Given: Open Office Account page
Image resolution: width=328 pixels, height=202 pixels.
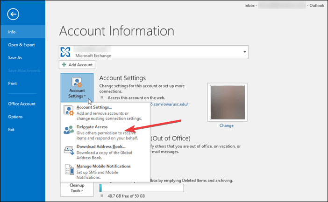Looking at the screenshot, I should click(x=22, y=104).
